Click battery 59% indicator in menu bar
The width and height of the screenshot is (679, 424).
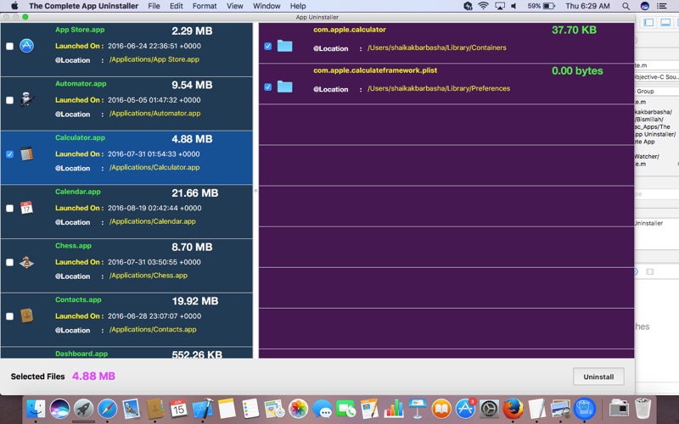541,6
